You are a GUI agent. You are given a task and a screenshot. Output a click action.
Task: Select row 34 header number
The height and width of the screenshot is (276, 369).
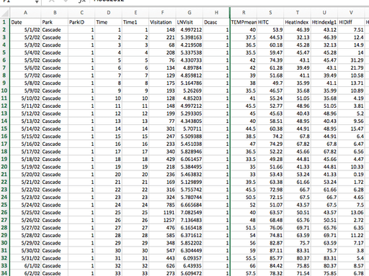pos(4,273)
